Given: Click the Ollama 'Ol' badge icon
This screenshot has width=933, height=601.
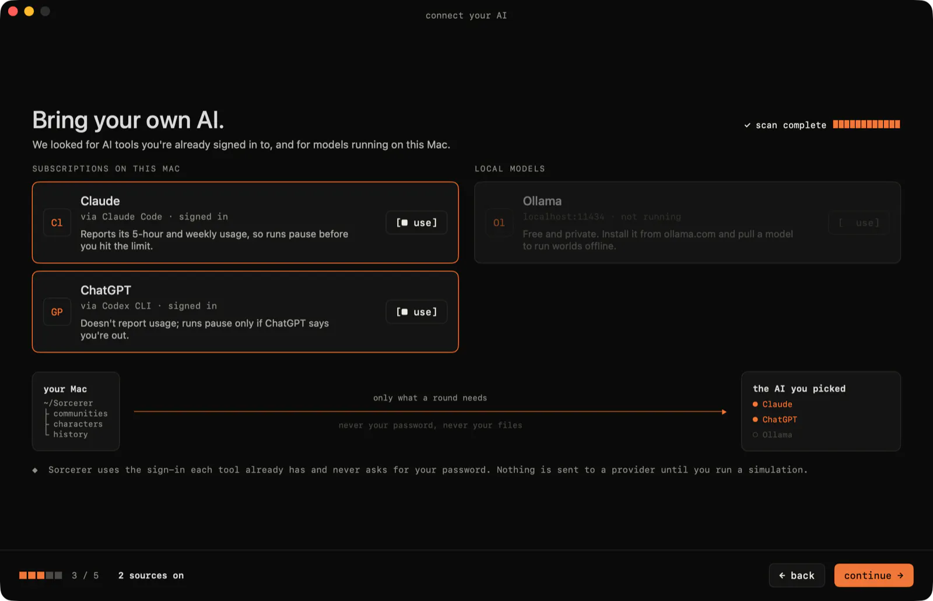Looking at the screenshot, I should (499, 223).
